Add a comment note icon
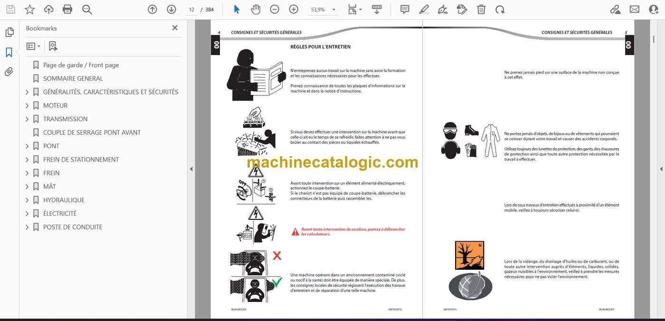Screen dimensions: 665x321 (405, 9)
